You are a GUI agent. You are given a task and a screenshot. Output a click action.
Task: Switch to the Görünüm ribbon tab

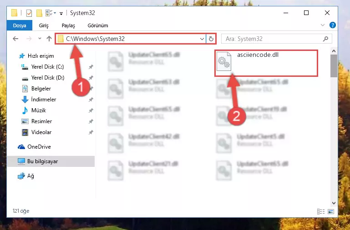point(98,25)
